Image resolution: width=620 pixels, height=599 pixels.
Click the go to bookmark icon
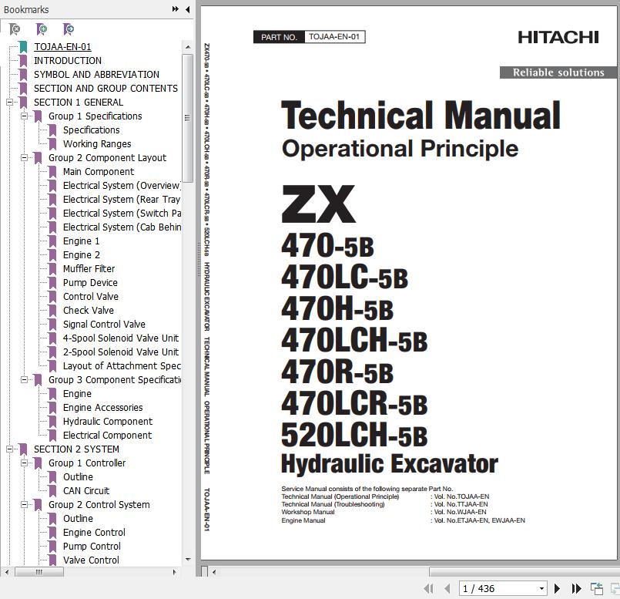[x=68, y=29]
